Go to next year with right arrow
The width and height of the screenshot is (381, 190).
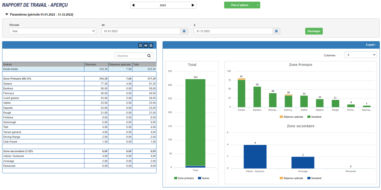tap(193, 5)
